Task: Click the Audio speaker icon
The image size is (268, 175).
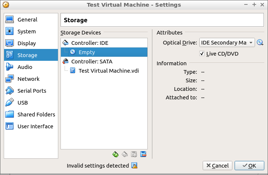Action: (9, 67)
